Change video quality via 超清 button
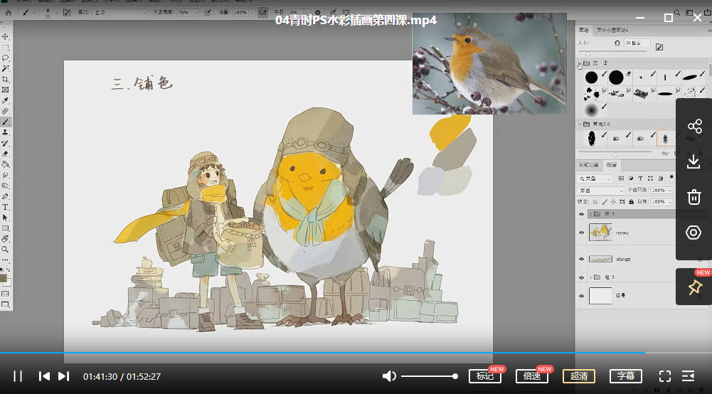This screenshot has height=394, width=712. point(579,376)
